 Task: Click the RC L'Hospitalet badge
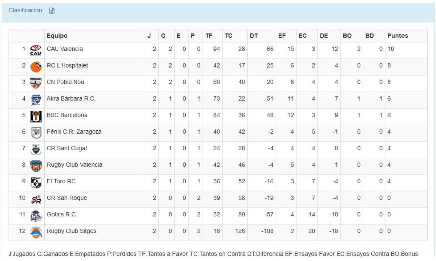35,66
